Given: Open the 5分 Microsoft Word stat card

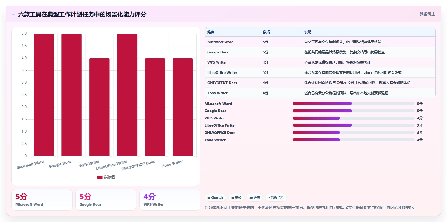Looking at the screenshot, I should coord(42,200).
